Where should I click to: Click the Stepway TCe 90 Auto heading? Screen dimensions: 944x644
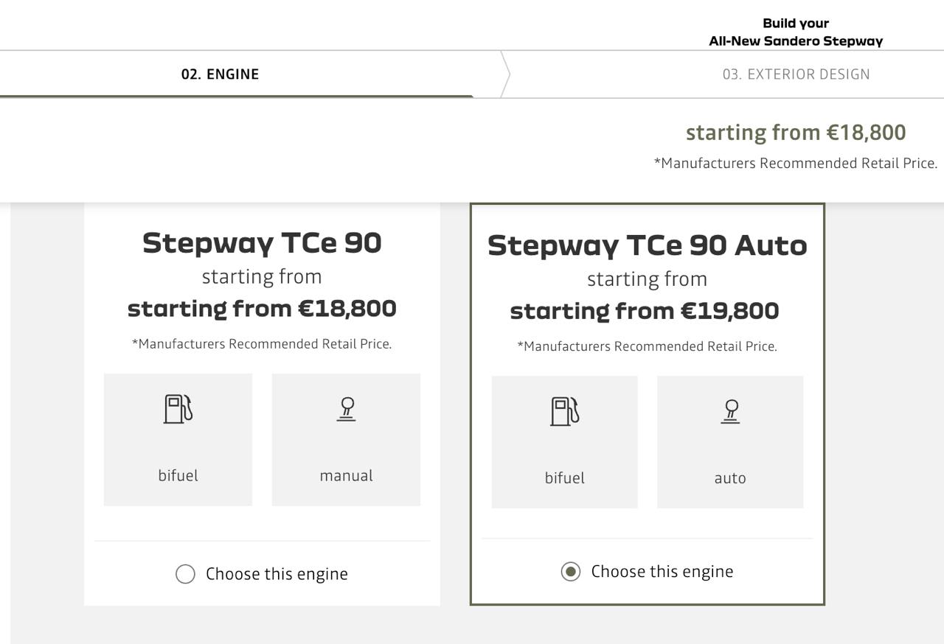click(x=647, y=245)
